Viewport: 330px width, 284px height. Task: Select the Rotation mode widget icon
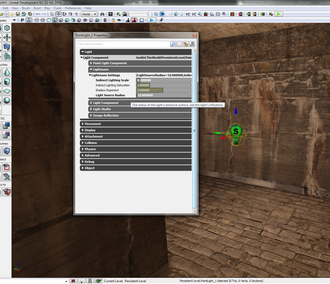point(64,14)
